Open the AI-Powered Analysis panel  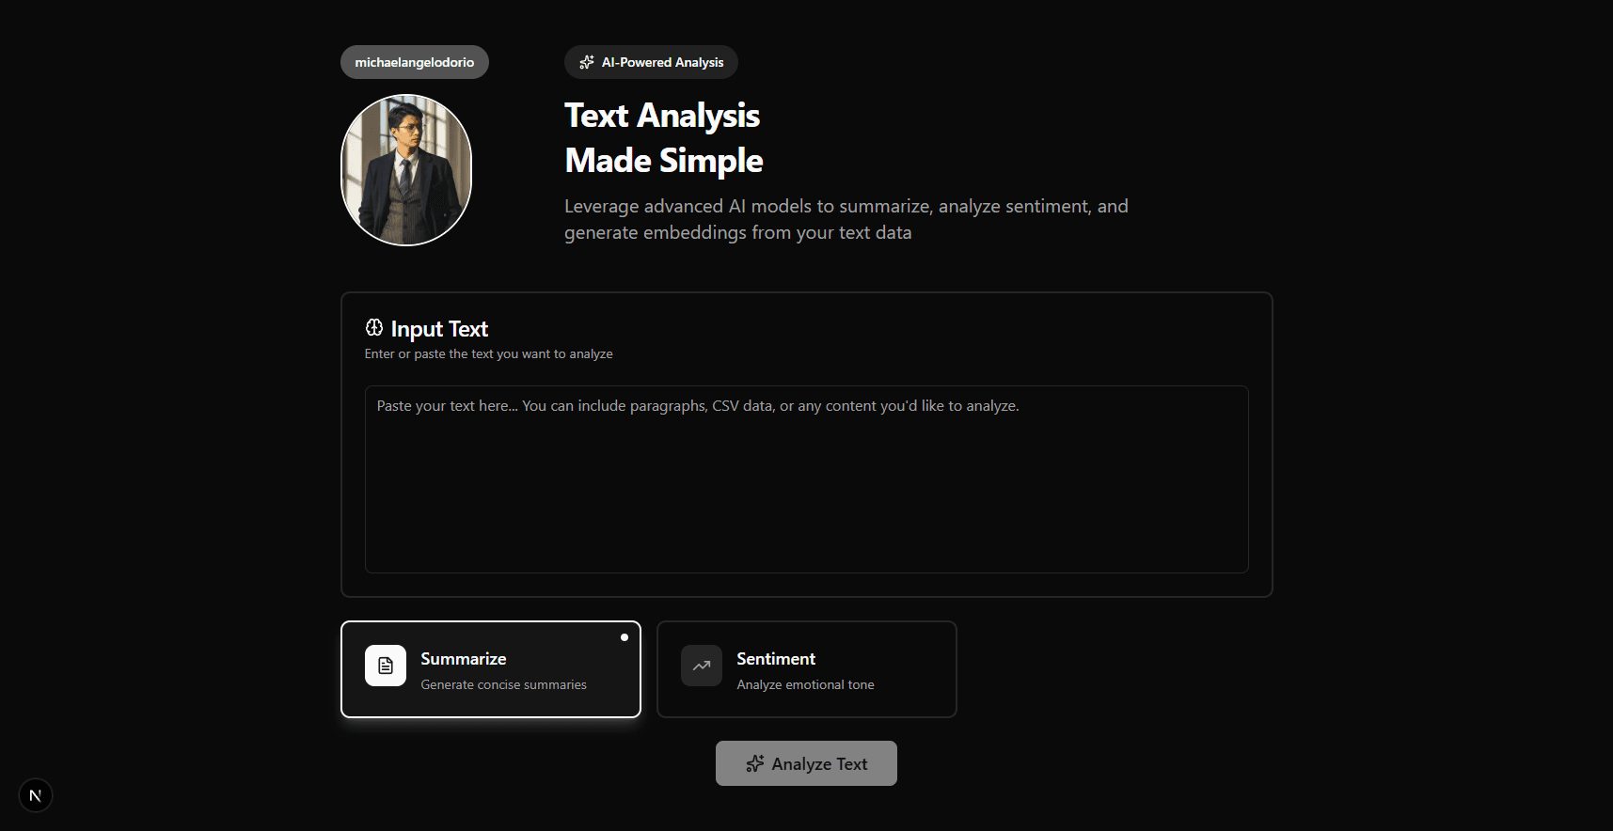click(x=651, y=62)
